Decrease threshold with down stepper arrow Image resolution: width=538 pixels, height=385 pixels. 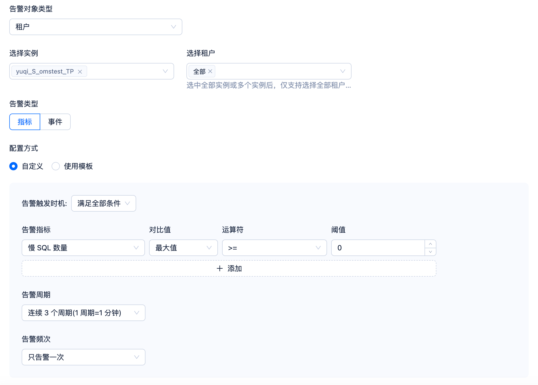(x=430, y=252)
